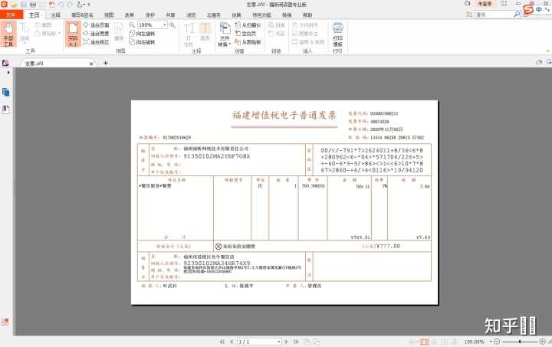The width and height of the screenshot is (552, 347).
Task: Open the Convert (转换) ribbon tab
Action: 287,15
